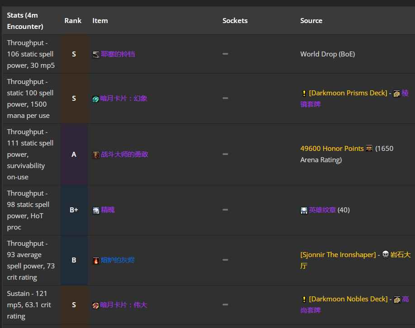Sort by the Rank column header

click(73, 21)
